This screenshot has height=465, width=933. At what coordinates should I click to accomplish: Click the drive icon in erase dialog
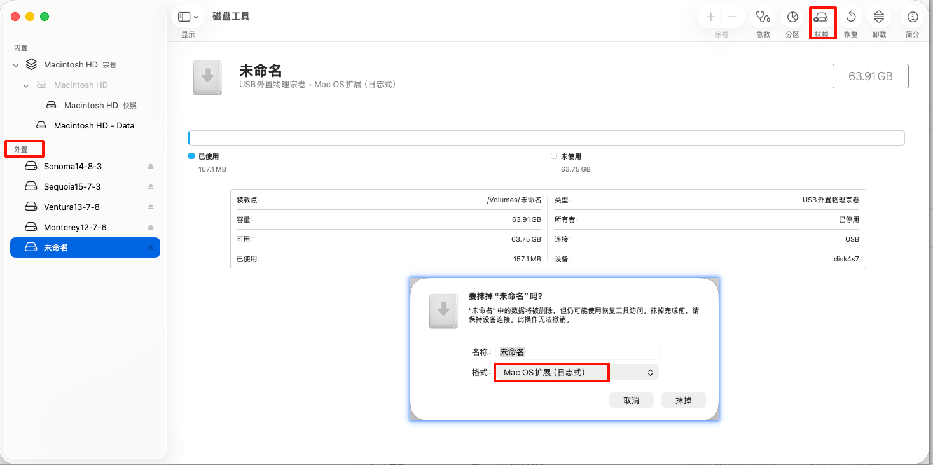(x=443, y=311)
